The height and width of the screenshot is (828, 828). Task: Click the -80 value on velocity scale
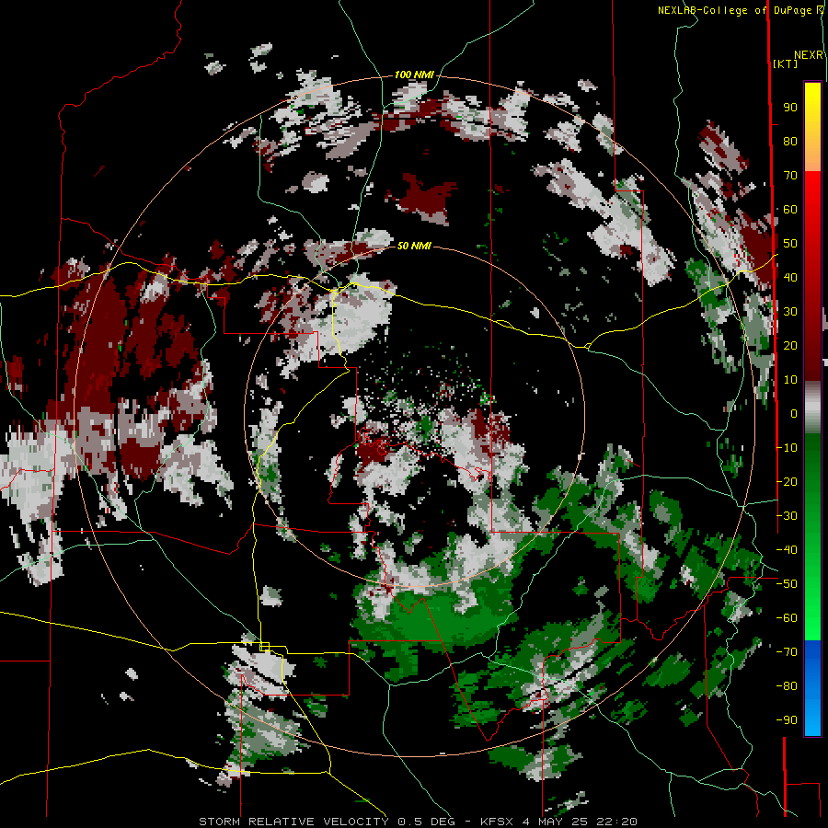787,686
